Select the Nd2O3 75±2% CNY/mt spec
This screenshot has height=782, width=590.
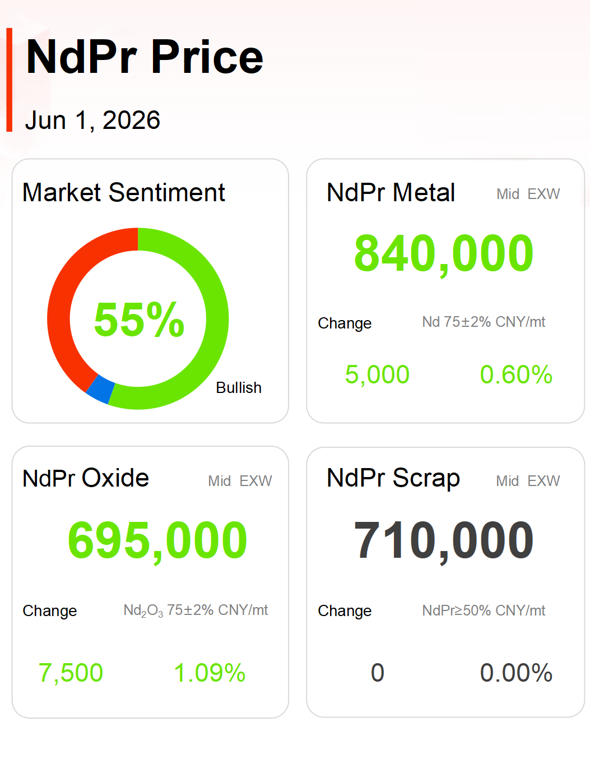click(196, 610)
